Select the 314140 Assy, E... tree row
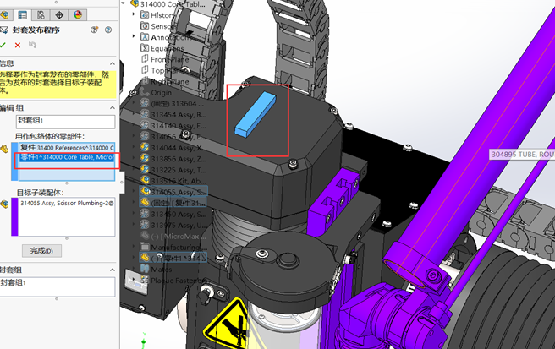Viewport: 555px width, 349px height. point(173,125)
